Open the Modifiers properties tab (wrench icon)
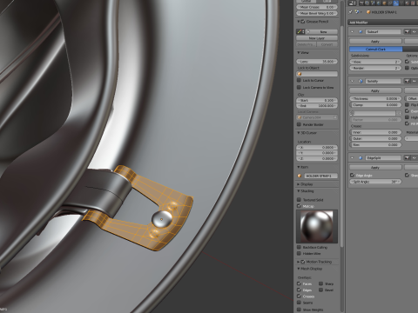Viewport: 418px width, 313px height. (396, 3)
